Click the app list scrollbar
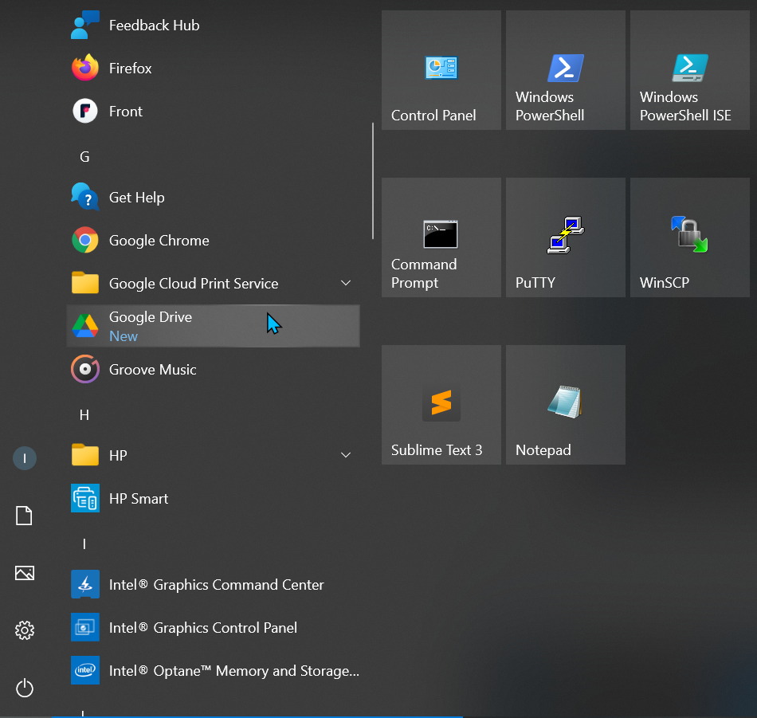The height and width of the screenshot is (718, 757). 373,181
